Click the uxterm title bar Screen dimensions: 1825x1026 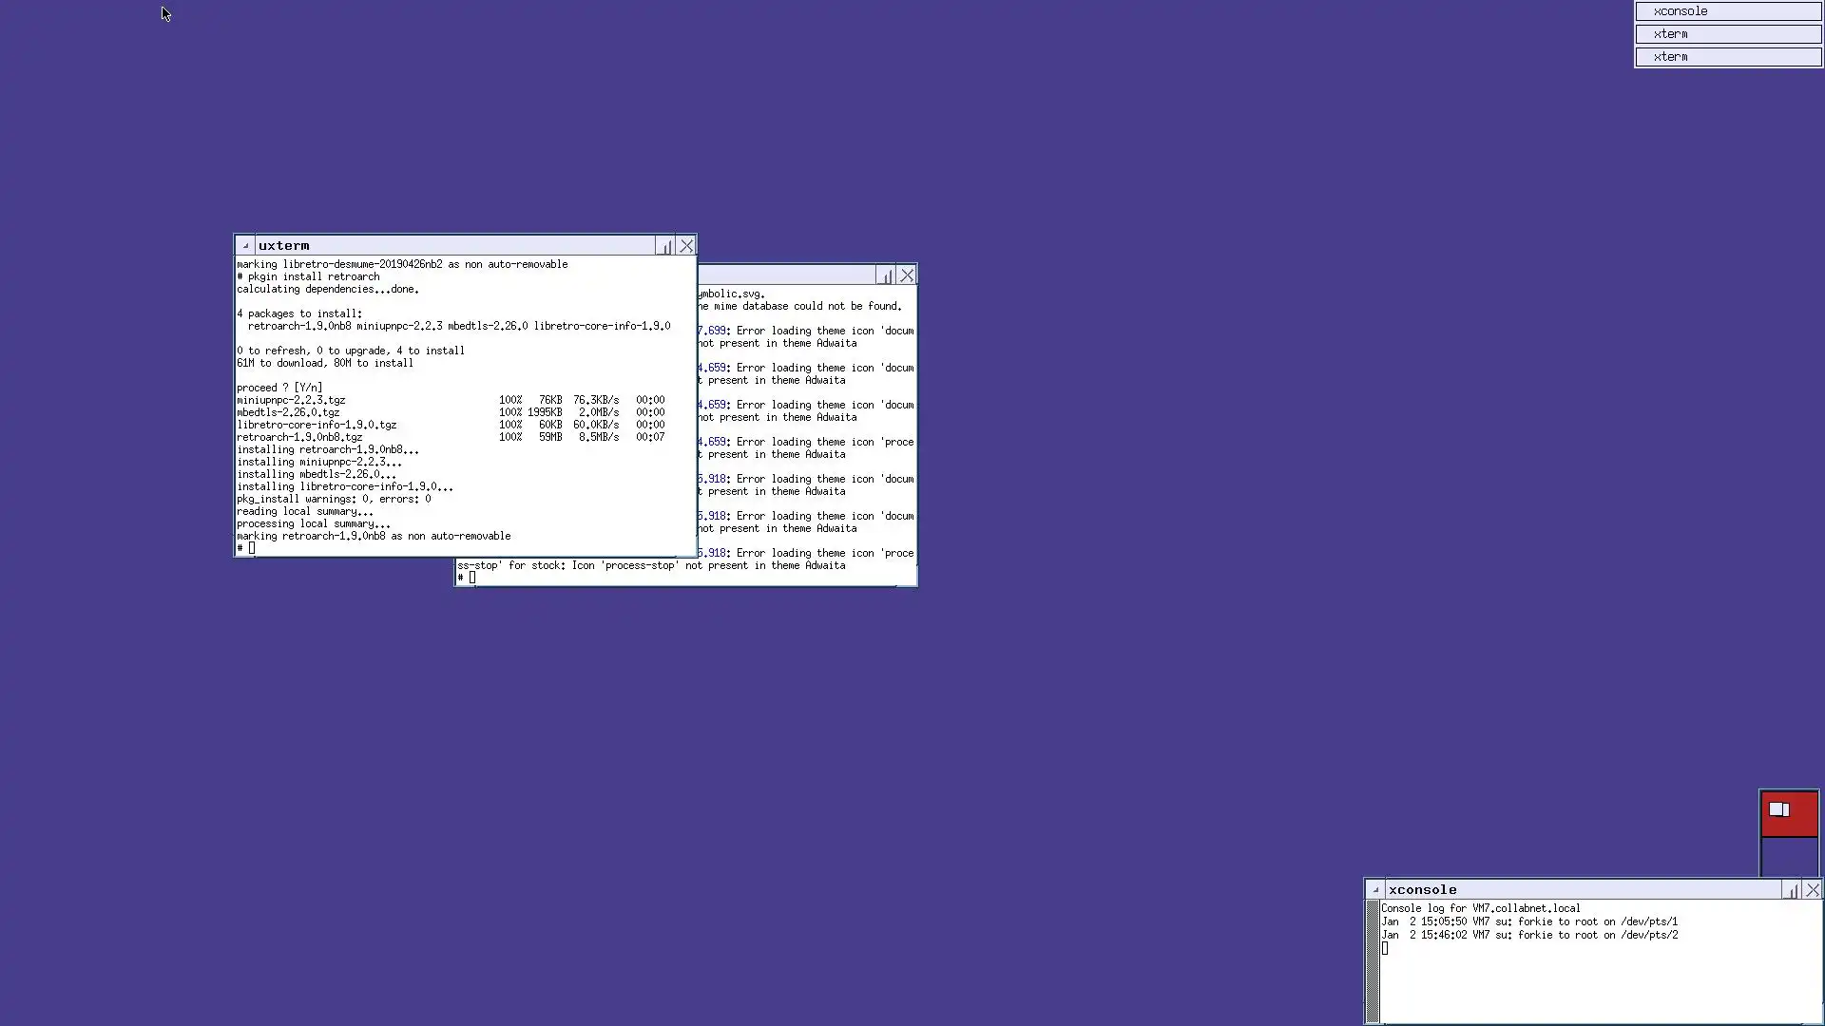tap(456, 246)
